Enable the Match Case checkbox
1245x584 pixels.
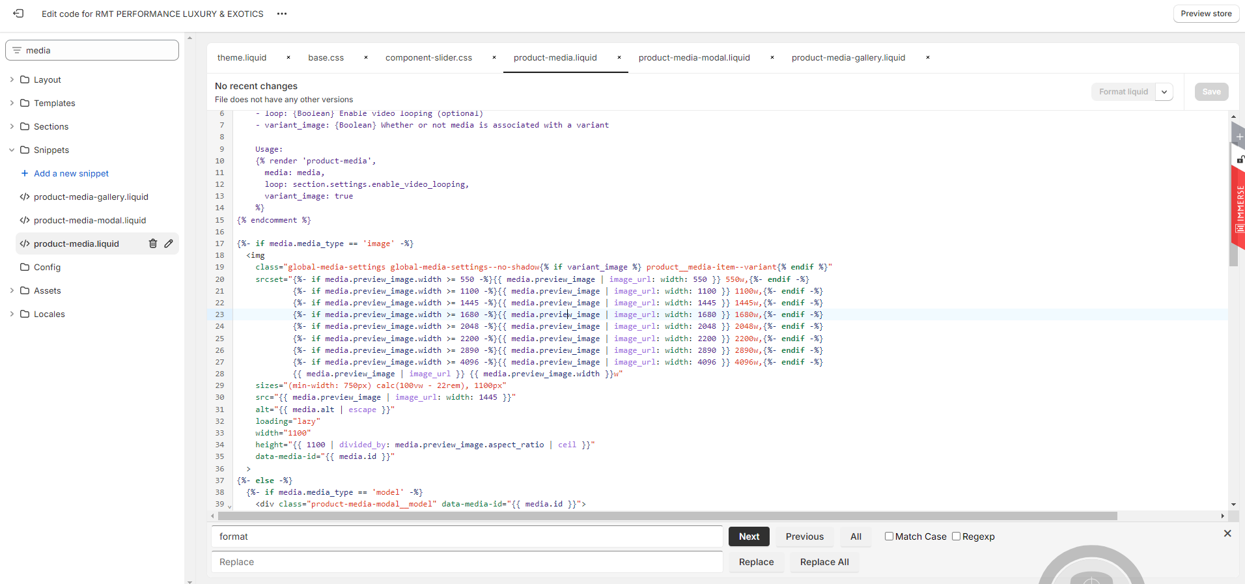(x=889, y=536)
